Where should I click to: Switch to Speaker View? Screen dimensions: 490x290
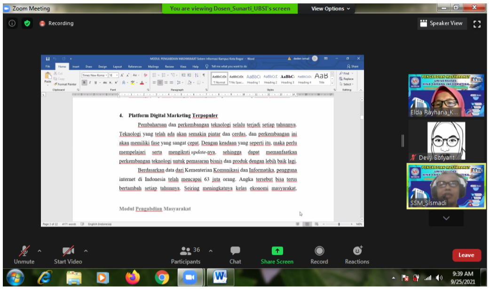(442, 23)
